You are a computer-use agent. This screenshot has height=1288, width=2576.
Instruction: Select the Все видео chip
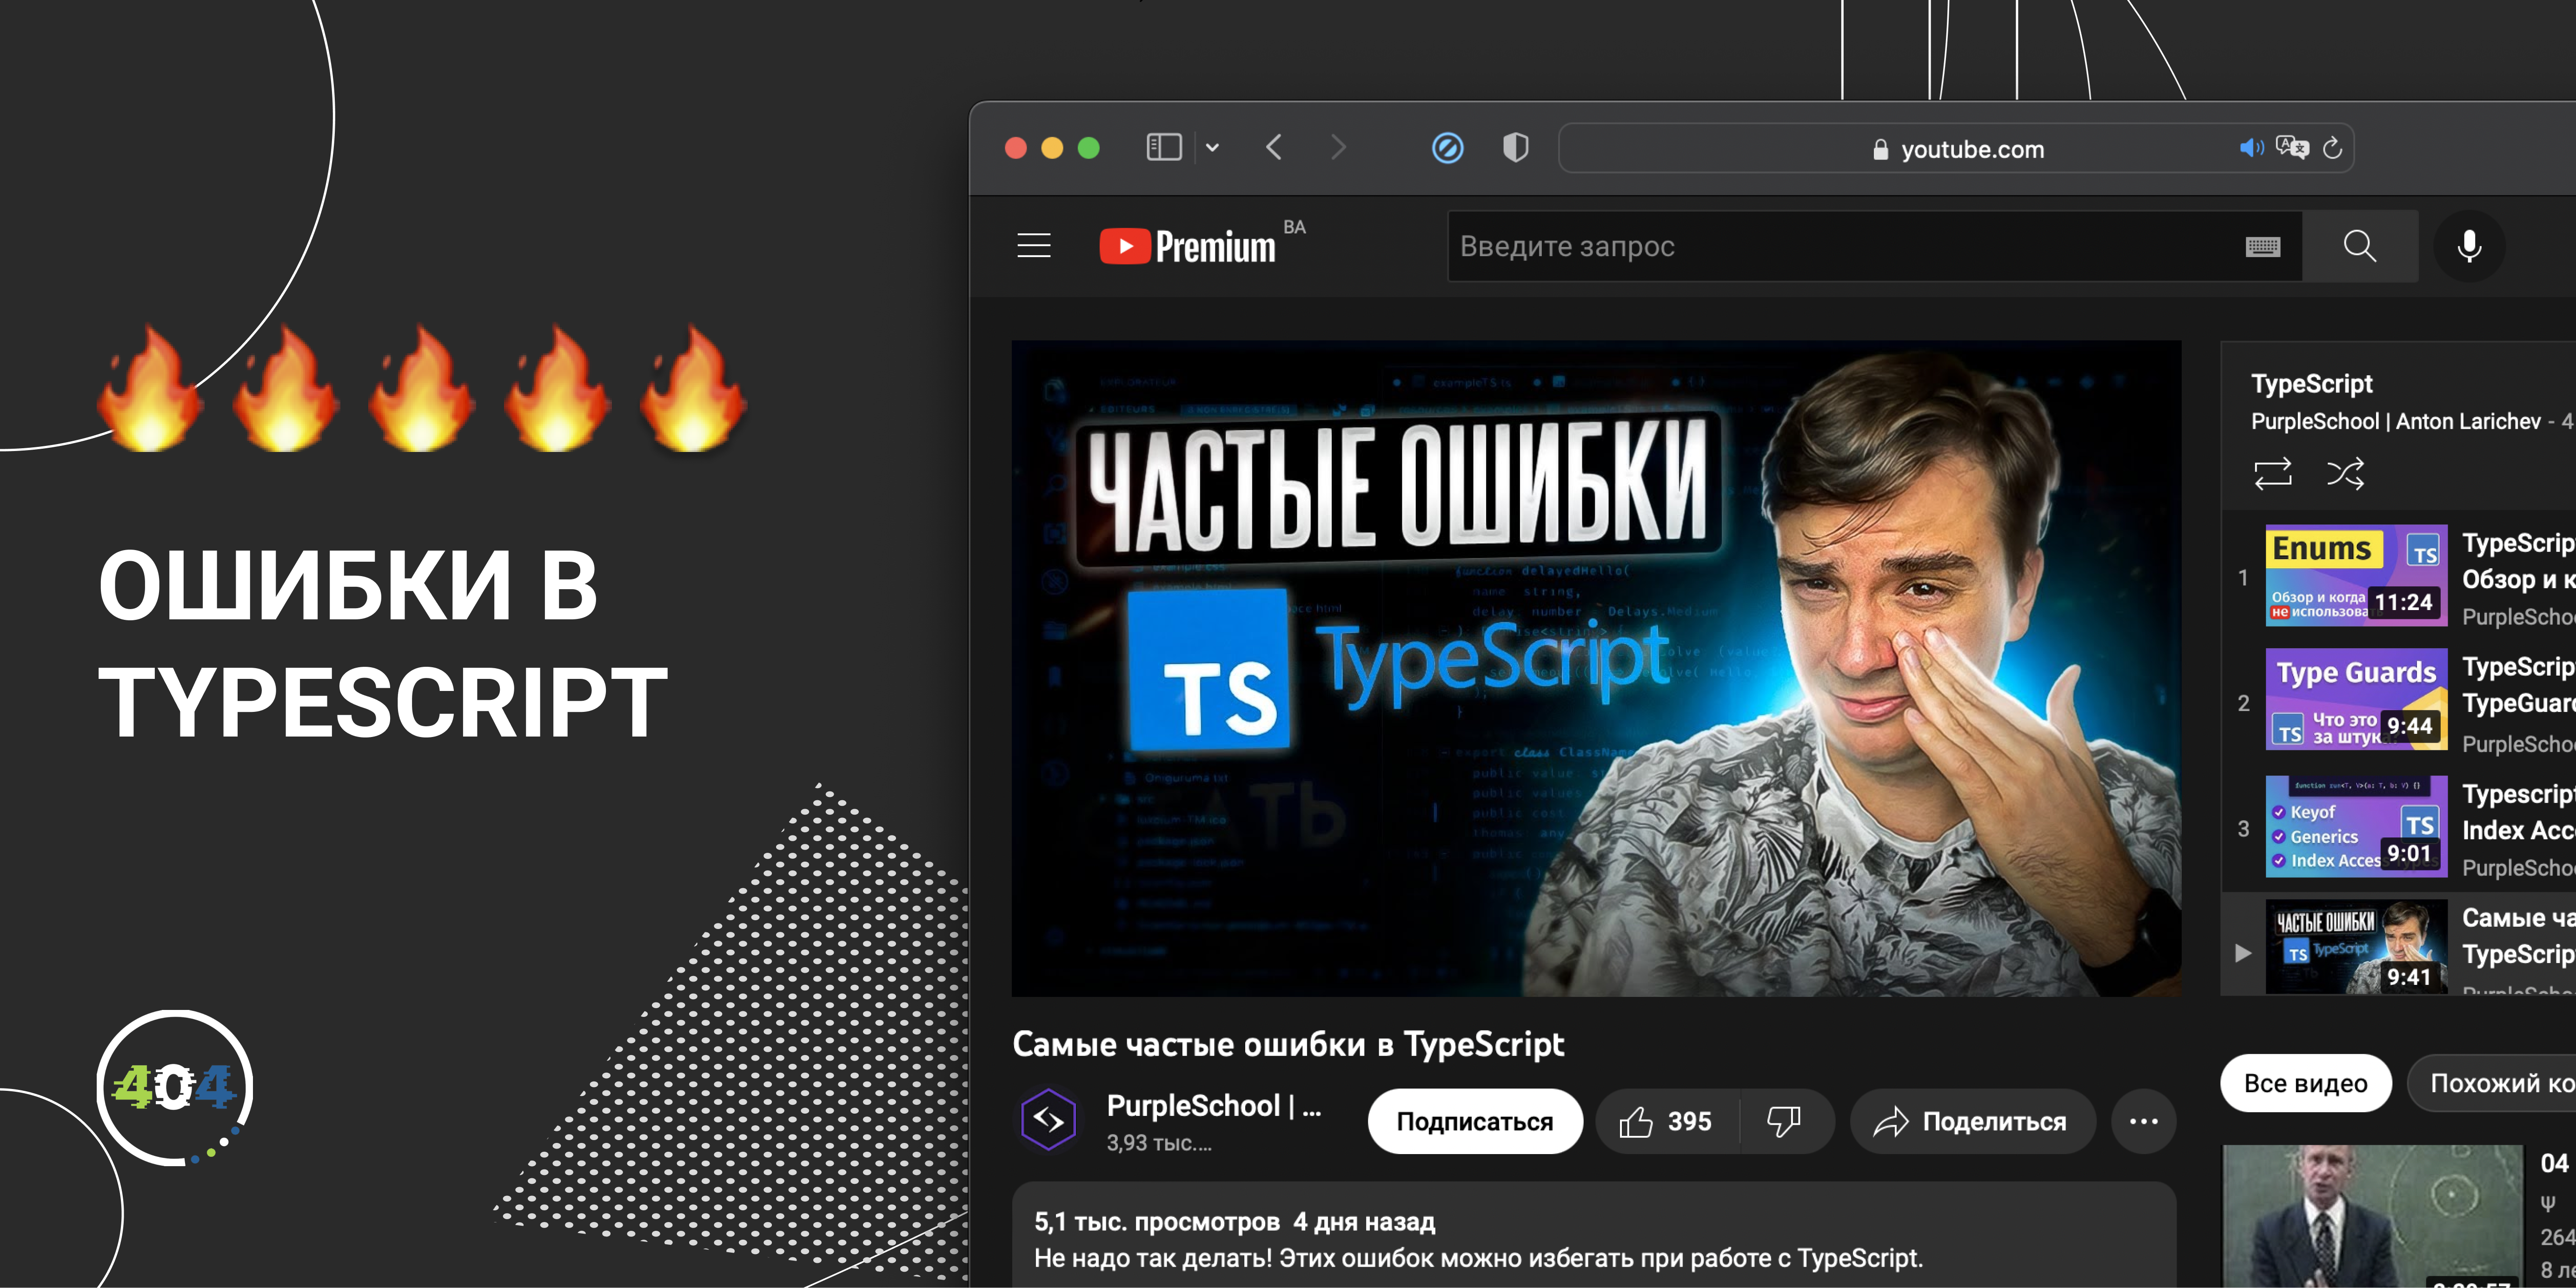(x=2305, y=1083)
